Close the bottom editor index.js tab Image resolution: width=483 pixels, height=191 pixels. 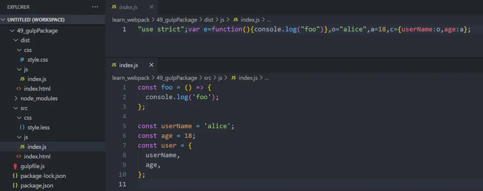coord(151,65)
